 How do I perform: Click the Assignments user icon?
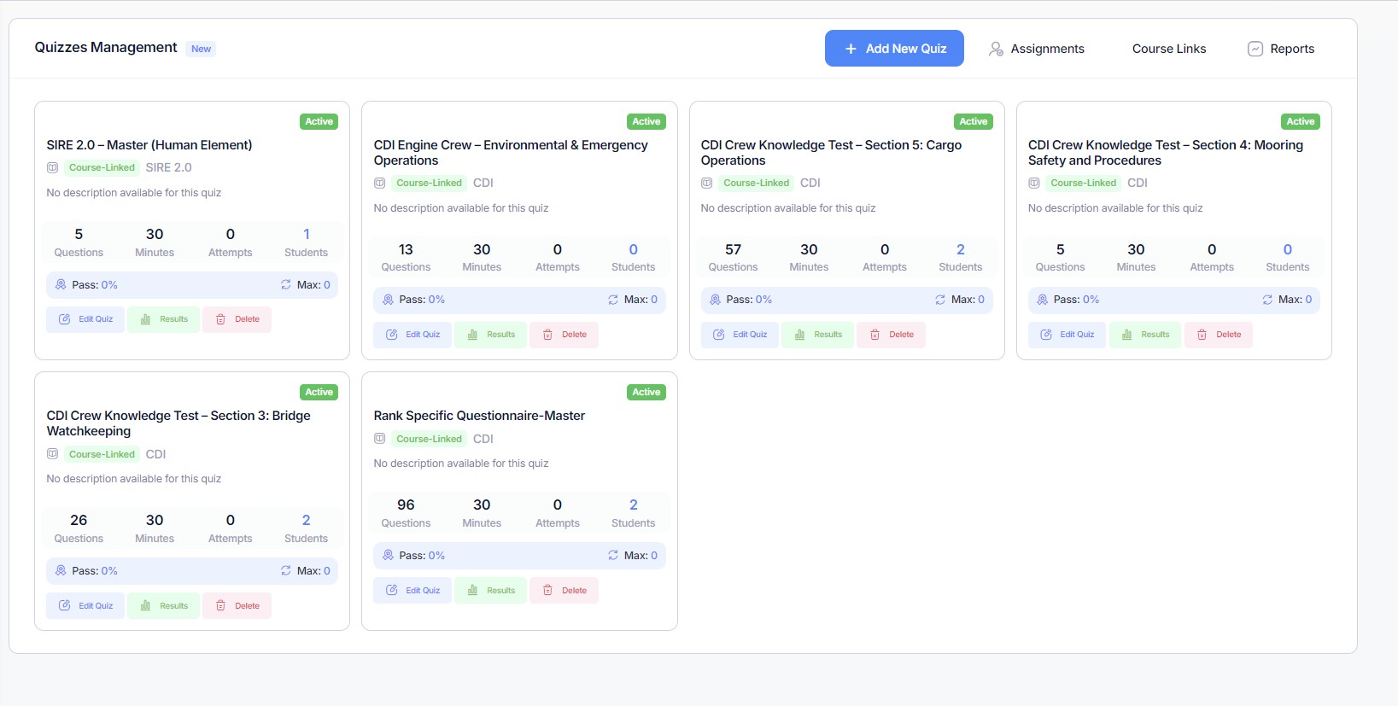(996, 49)
